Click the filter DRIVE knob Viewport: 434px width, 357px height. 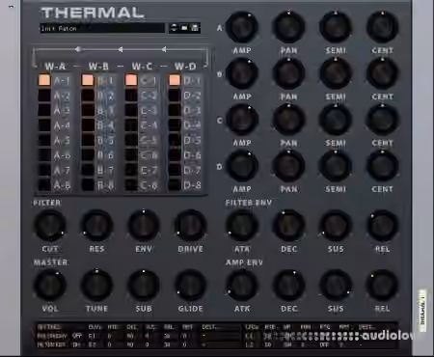[x=190, y=226]
